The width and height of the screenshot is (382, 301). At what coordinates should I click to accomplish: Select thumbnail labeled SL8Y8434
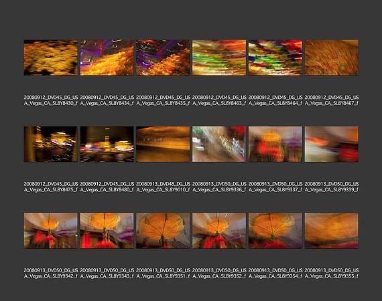coord(107,58)
